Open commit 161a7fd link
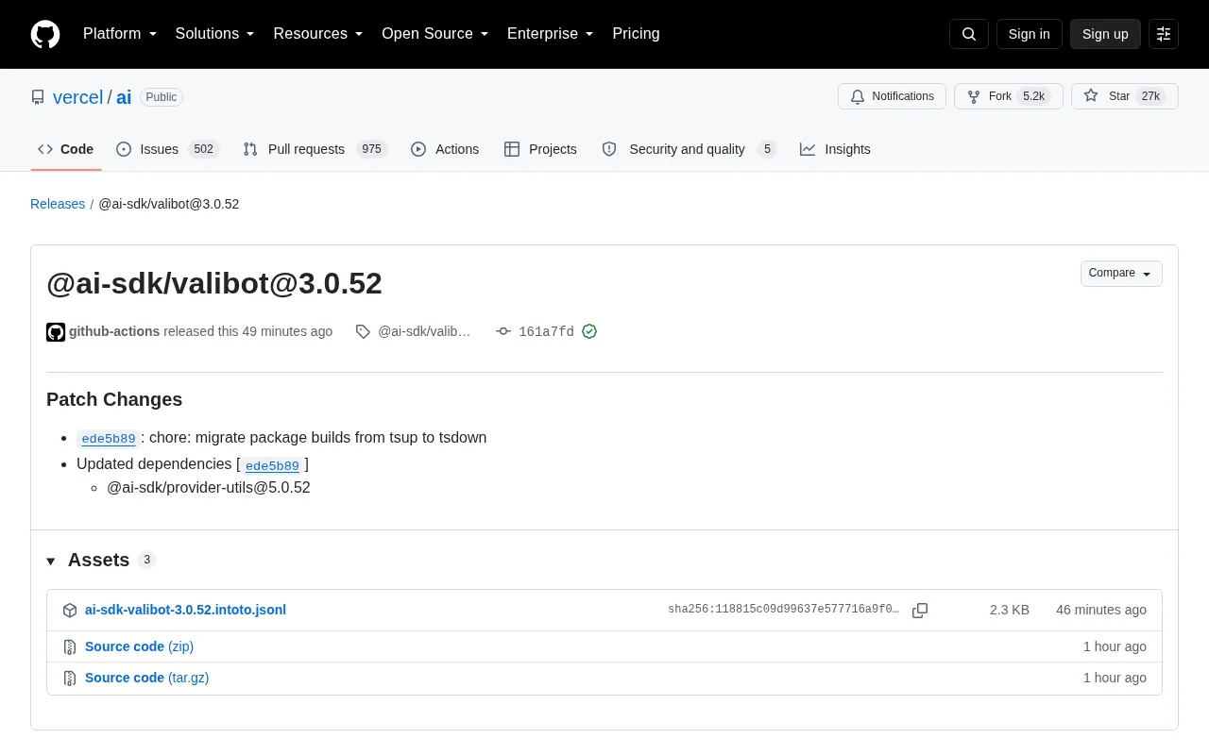Viewport: 1209px width, 755px height. click(x=546, y=332)
